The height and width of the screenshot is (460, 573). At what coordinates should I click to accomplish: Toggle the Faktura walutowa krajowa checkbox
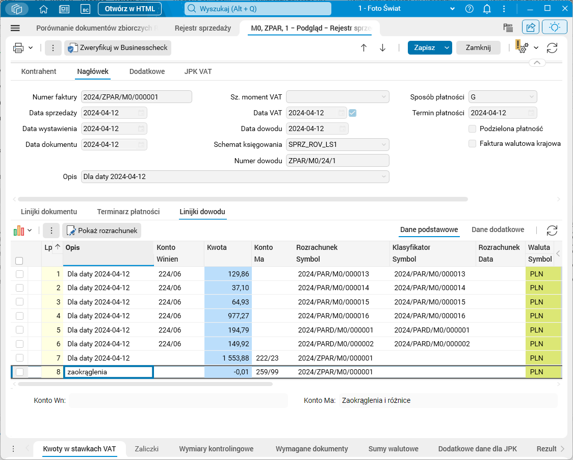click(x=472, y=144)
